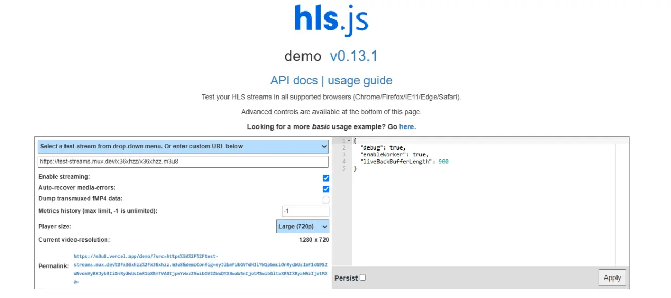671x298 pixels.
Task: Click the liveBackBufferLength value 900
Action: (x=443, y=162)
